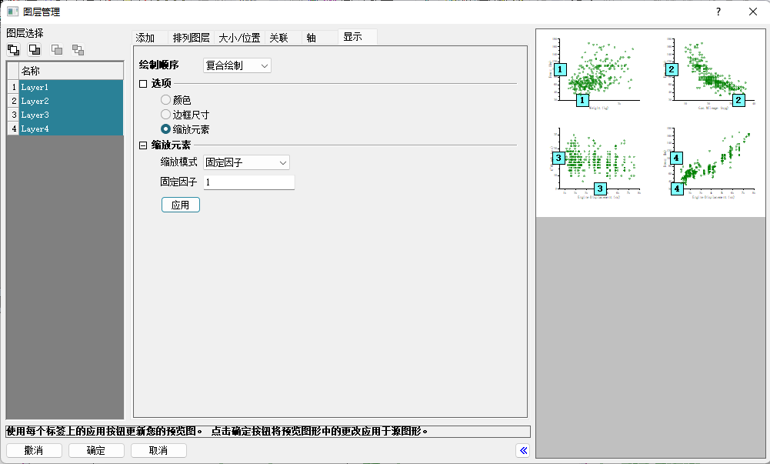Click the grayed-out overlapping squares icon
Viewport: 770px width, 464px height.
click(57, 50)
